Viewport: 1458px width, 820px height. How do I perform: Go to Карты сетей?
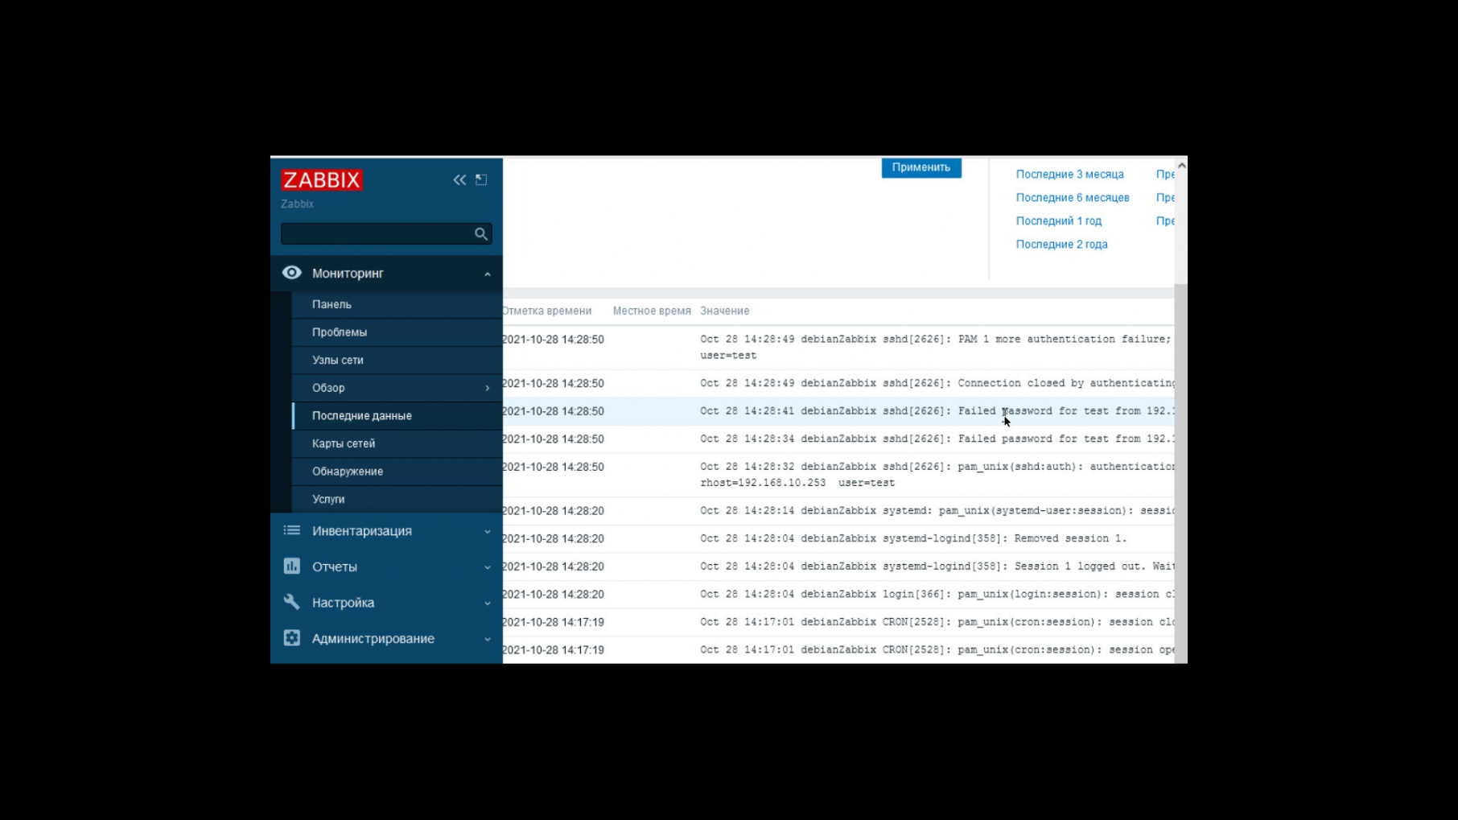point(343,443)
